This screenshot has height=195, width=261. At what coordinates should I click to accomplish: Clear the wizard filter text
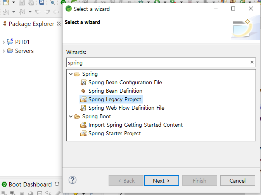[252, 62]
